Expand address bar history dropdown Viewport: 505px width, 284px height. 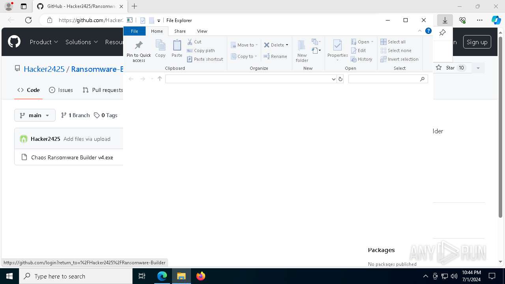[x=334, y=79]
